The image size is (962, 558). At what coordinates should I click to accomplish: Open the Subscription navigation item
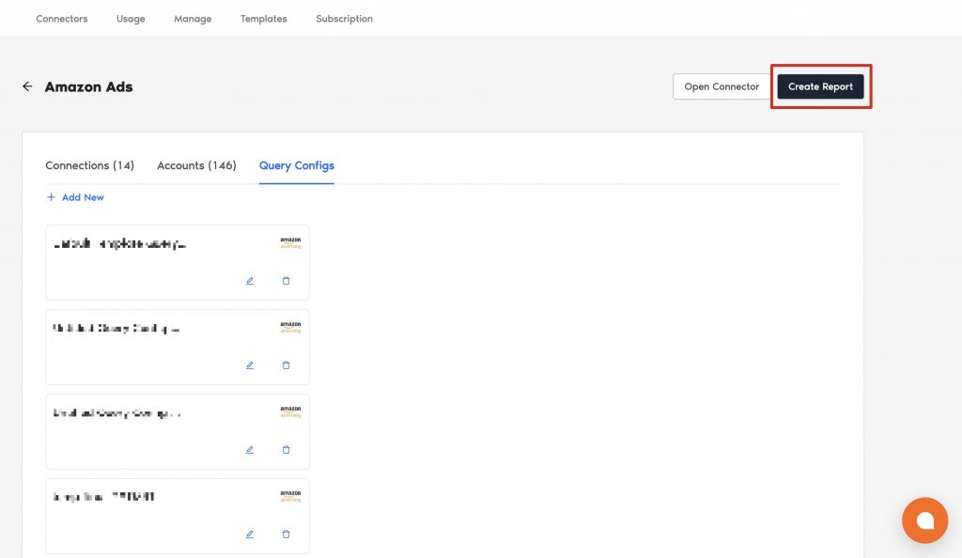coord(344,19)
